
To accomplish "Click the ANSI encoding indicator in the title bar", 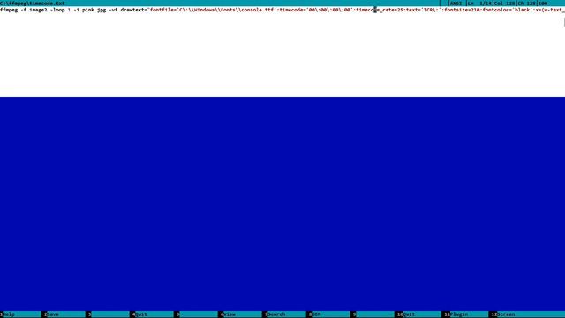I will [456, 4].
